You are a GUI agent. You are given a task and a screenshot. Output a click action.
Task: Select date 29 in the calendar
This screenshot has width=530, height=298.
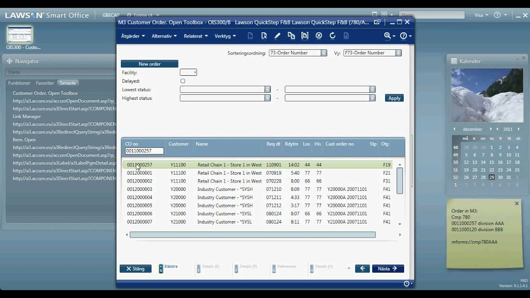491,177
